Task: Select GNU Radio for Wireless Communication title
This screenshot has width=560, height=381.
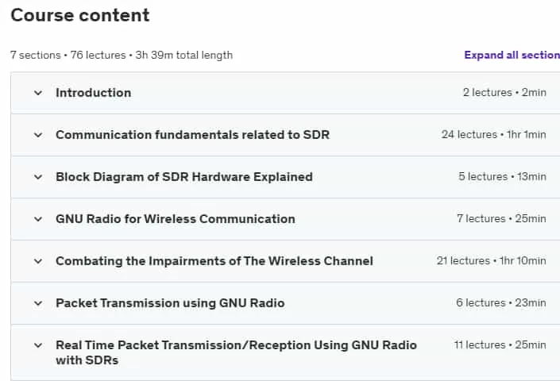Action: 176,219
